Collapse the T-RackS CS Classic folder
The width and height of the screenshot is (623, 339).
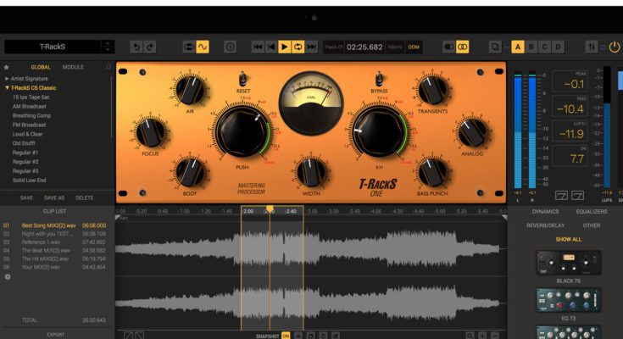click(x=8, y=87)
